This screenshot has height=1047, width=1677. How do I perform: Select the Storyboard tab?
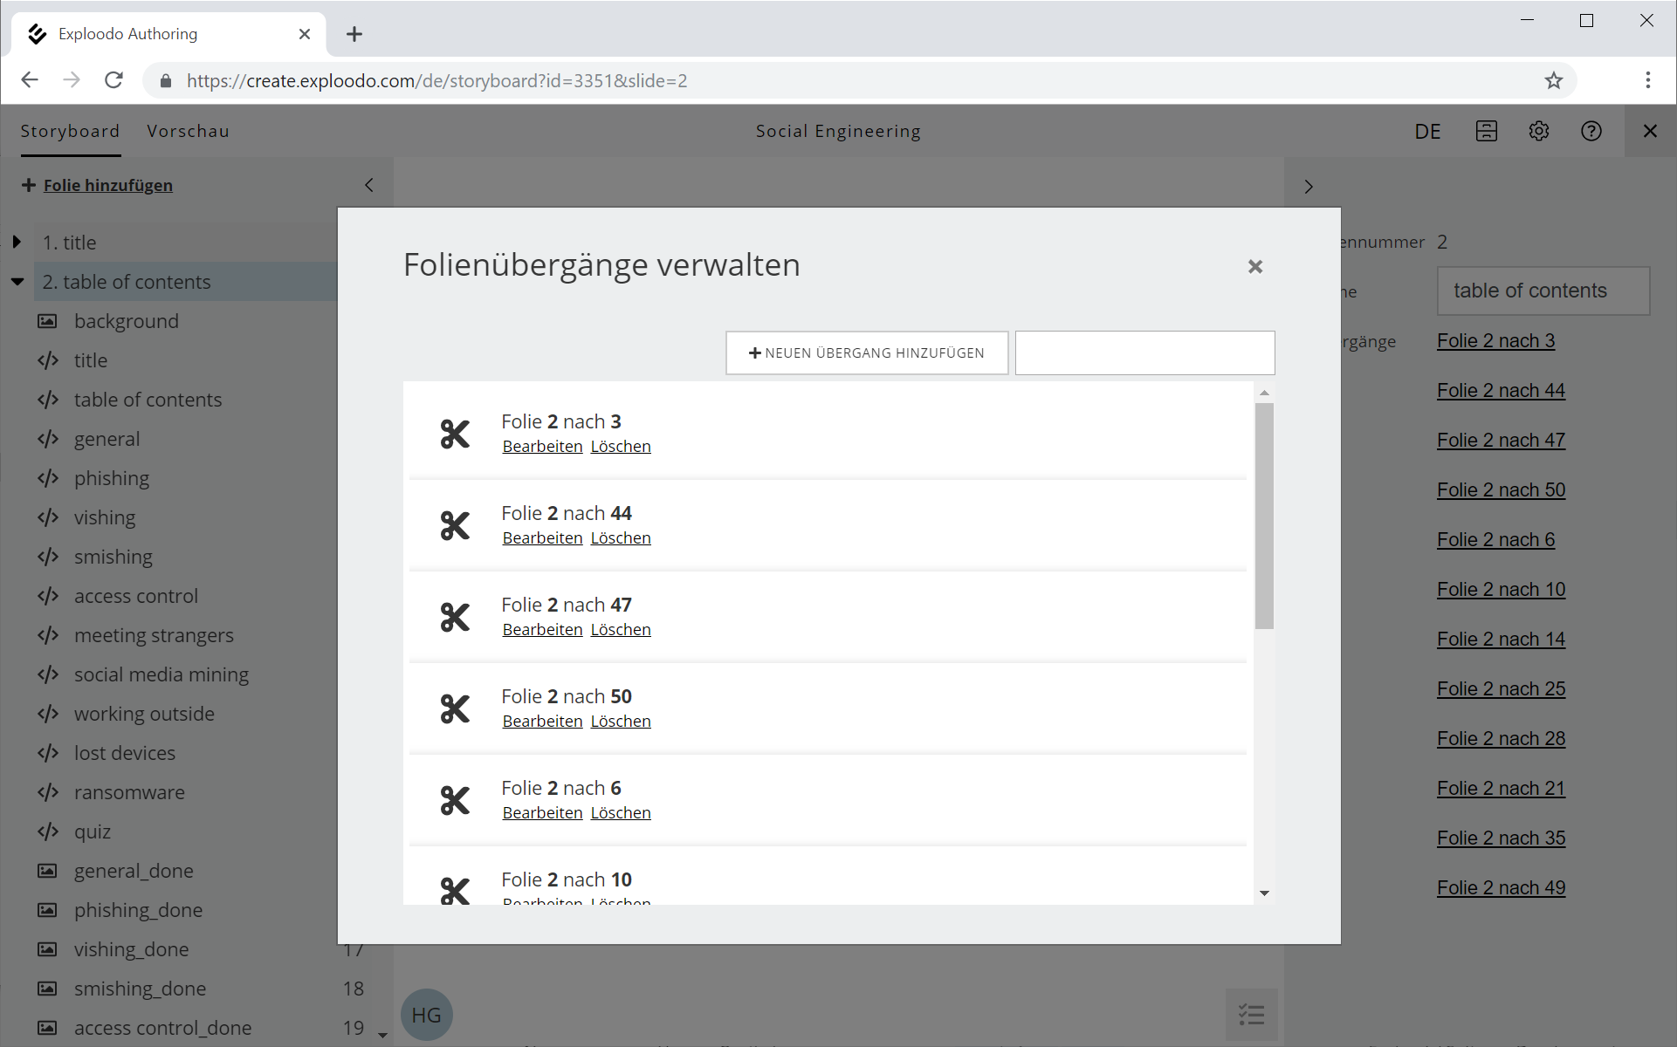[70, 131]
